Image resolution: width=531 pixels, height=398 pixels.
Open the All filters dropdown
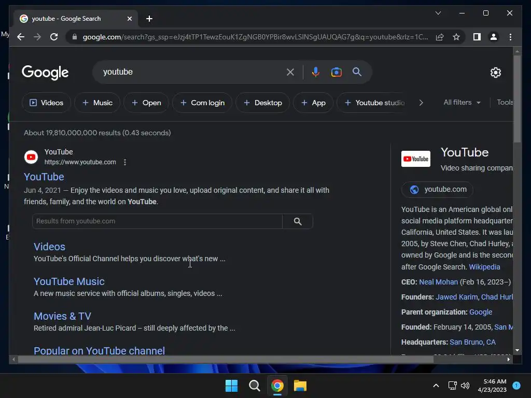[462, 102]
